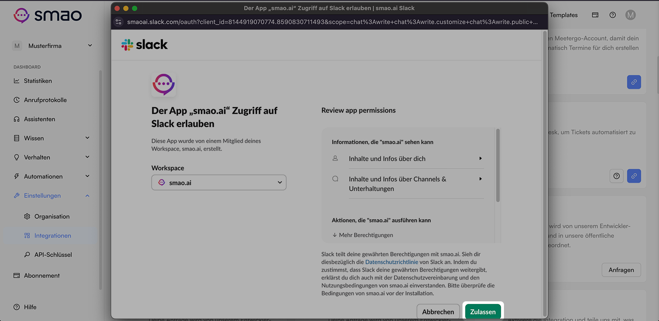Open the Workspace smao.ai dropdown
The height and width of the screenshot is (321, 659).
click(219, 183)
